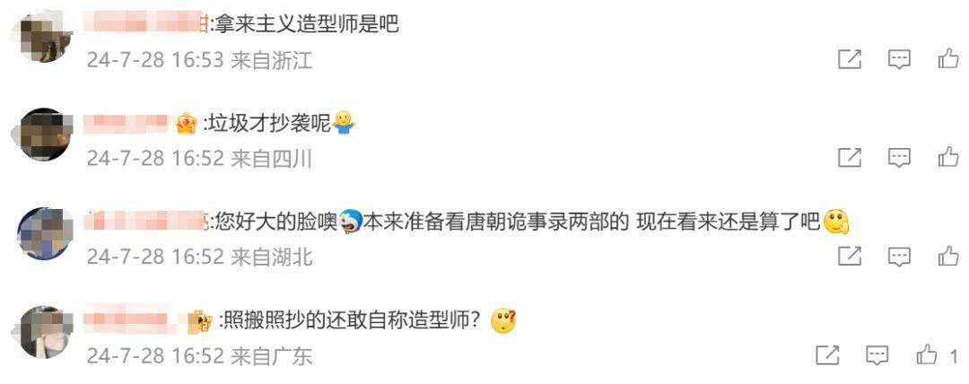Like the 垃圾才抄袭呢 comment

(x=948, y=157)
